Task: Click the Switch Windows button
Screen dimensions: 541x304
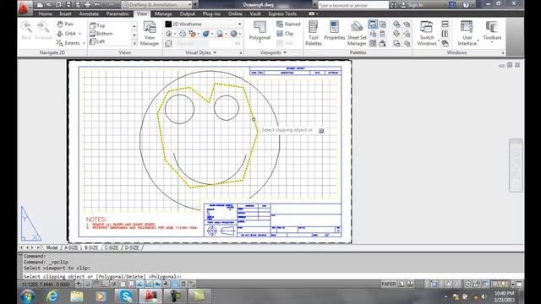Action: [x=427, y=34]
